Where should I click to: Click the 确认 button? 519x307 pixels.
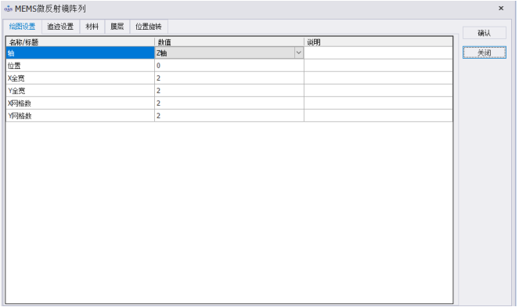coord(485,33)
